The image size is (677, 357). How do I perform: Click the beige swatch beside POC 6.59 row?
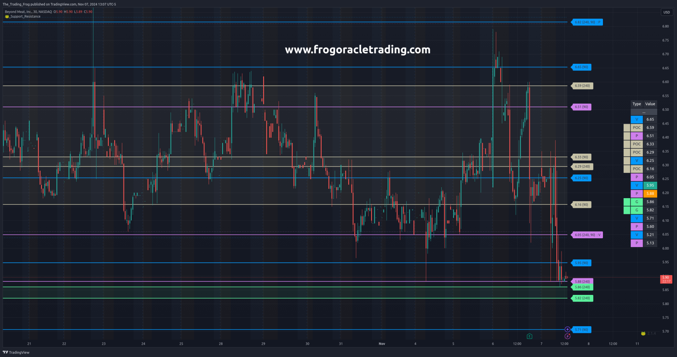[627, 128]
